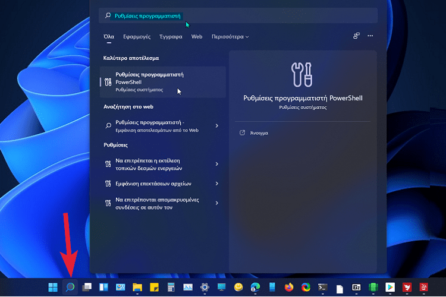The width and height of the screenshot is (446, 297).
Task: Expand the web search result arrow
Action: tap(216, 125)
